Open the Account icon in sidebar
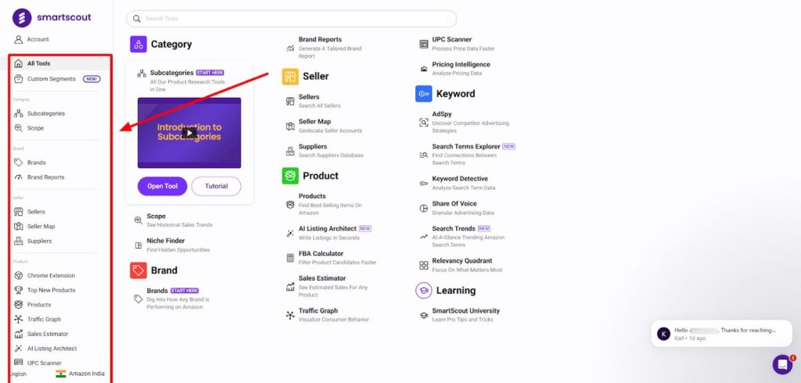 (19, 39)
